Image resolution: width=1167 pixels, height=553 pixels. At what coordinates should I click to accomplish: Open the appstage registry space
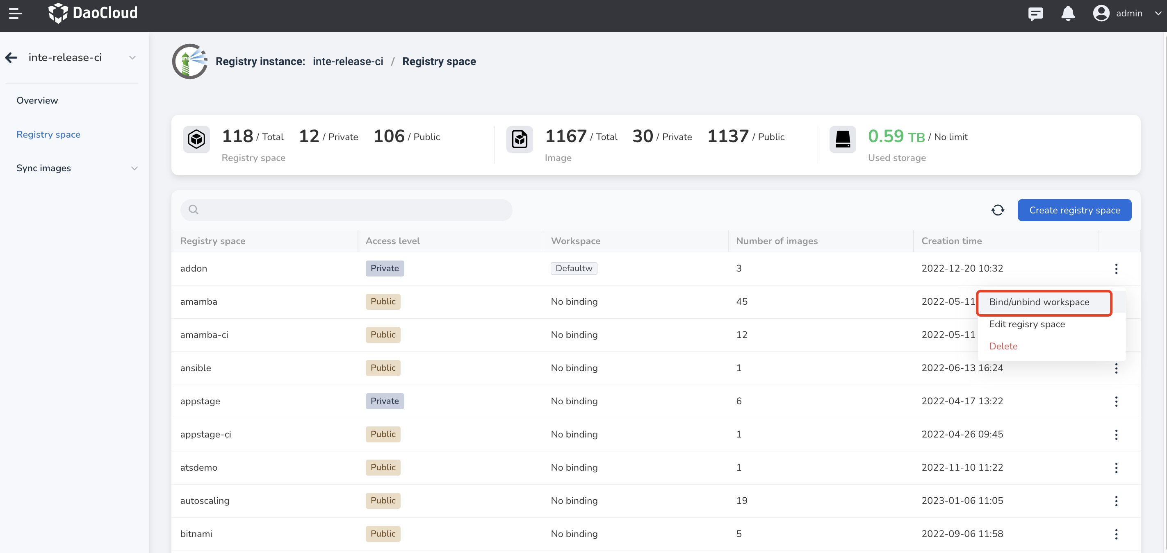pos(200,401)
